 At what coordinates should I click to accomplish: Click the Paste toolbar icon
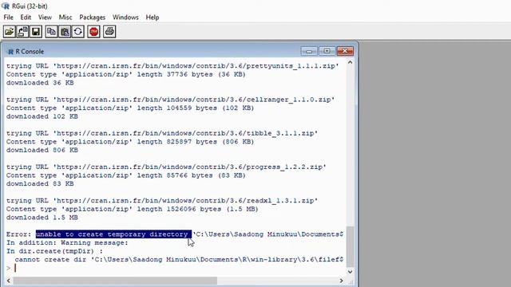(65, 32)
